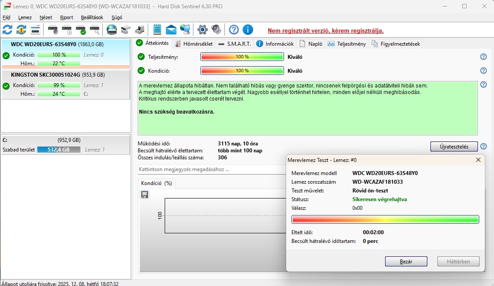Select the C: partition entry
This screenshot has width=494, height=286.
point(65,145)
